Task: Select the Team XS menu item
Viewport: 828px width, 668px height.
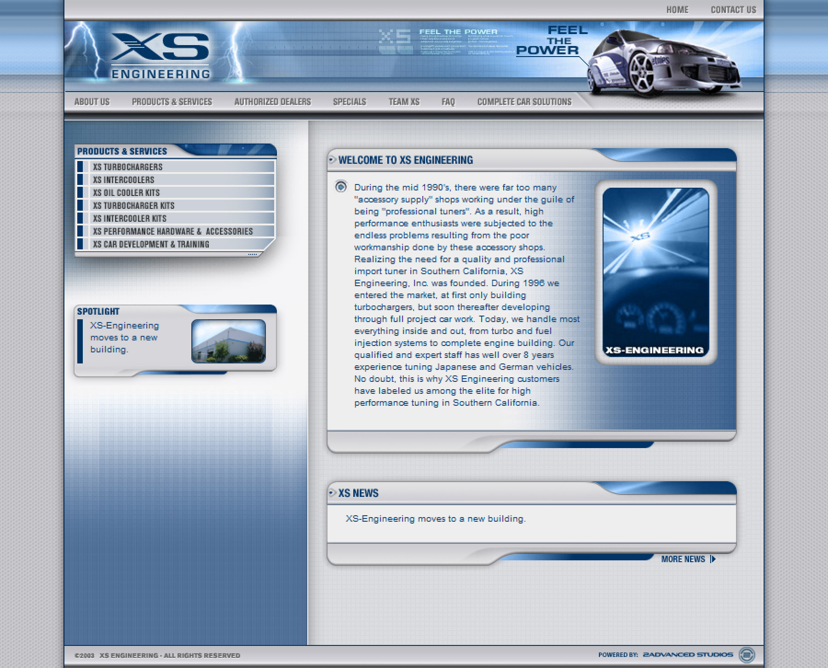Action: pyautogui.click(x=404, y=102)
